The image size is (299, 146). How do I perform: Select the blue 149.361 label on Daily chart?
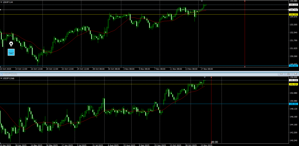point(293,104)
